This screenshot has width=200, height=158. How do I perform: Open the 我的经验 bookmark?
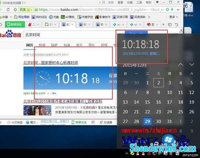point(39,17)
